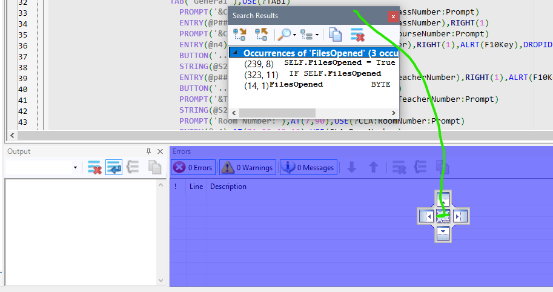Screen dimensions: 553x292
Task: Dock to the top using the docking guide
Action: 443,198
